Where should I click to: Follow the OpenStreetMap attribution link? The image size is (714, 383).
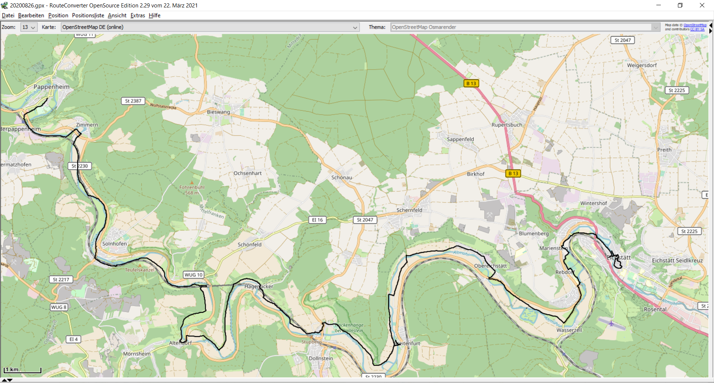(x=695, y=25)
